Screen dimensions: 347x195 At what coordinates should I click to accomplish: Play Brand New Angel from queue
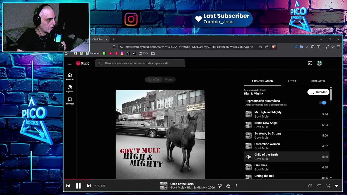pyautogui.click(x=287, y=125)
